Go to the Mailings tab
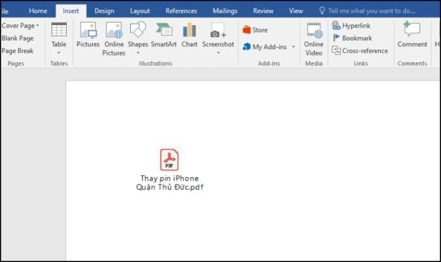 [x=225, y=11]
